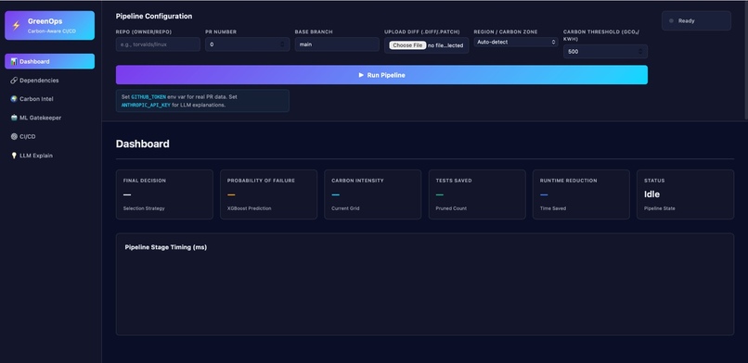The image size is (748, 363).
Task: Click the Current Grid caption
Action: coord(345,208)
